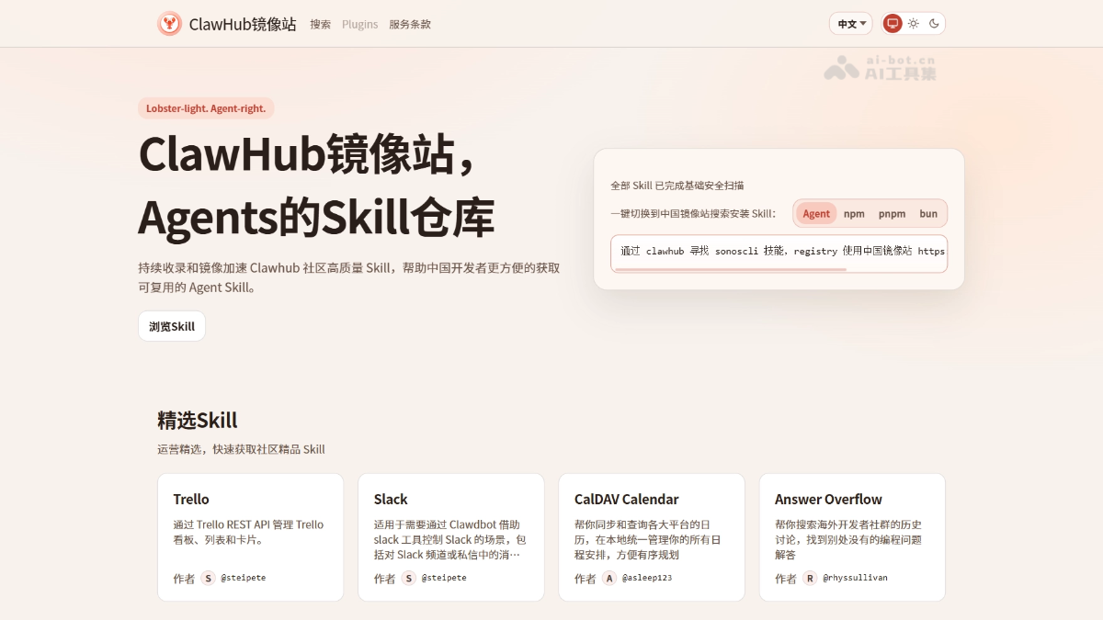1103x620 pixels.
Task: Select the Agent install option
Action: 815,213
